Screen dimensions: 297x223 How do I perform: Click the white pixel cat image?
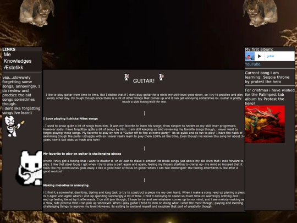(x=29, y=168)
